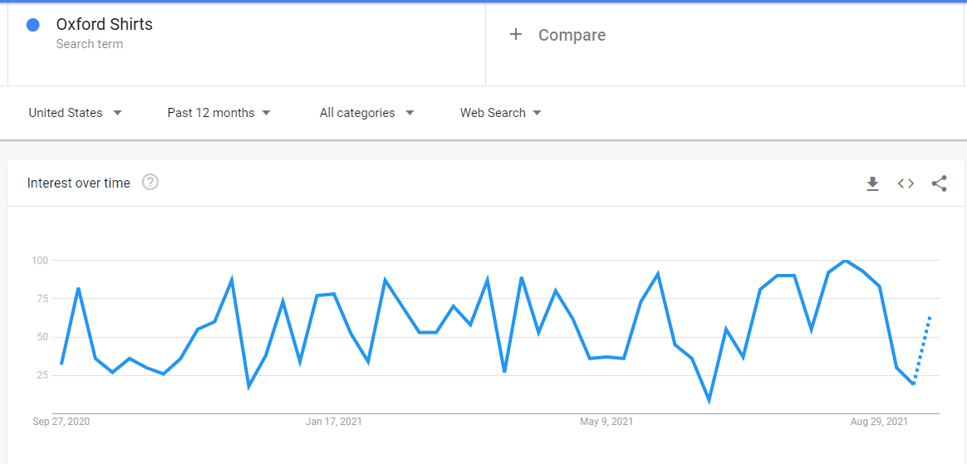Open the Past 12 months time range dropdown
The height and width of the screenshot is (464, 967).
[219, 113]
